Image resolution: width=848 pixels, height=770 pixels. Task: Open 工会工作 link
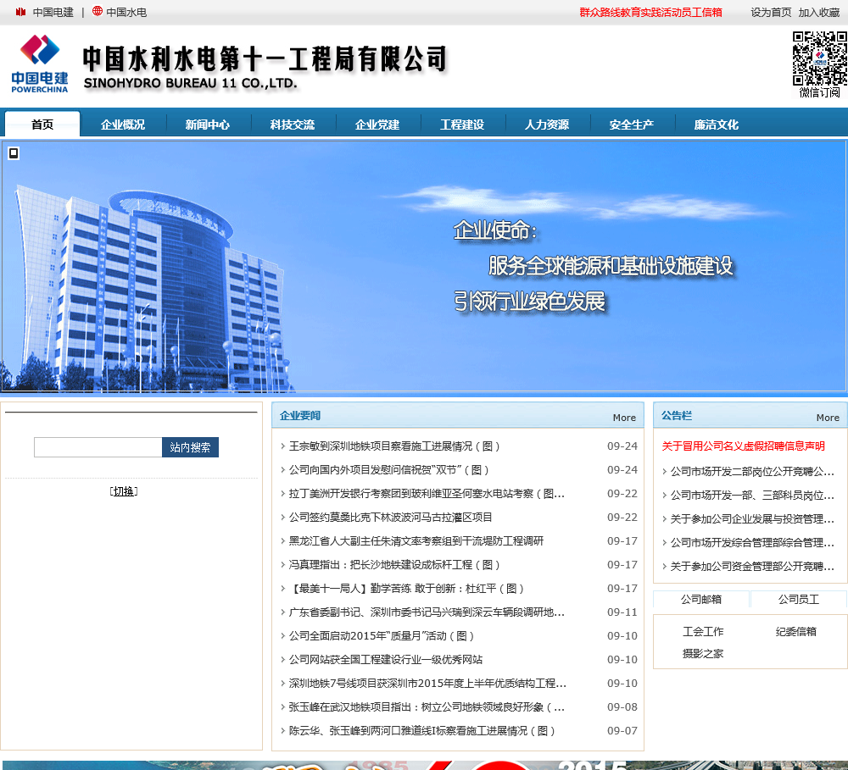click(x=703, y=632)
